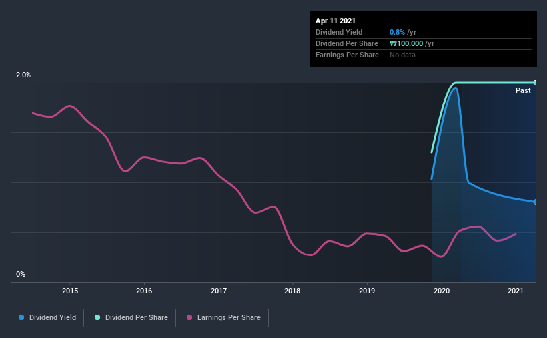547x338 pixels.
Task: Toggle the Dividend Yield legend series
Action: [47, 318]
